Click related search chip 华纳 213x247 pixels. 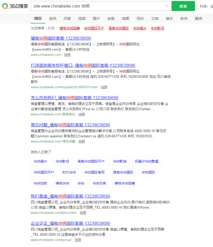[81, 184]
